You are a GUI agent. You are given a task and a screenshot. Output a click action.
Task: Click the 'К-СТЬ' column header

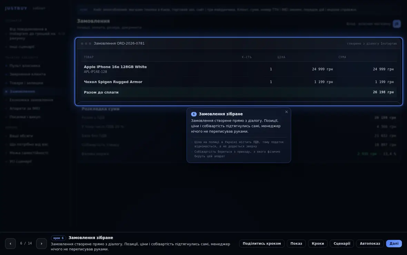pyautogui.click(x=247, y=57)
